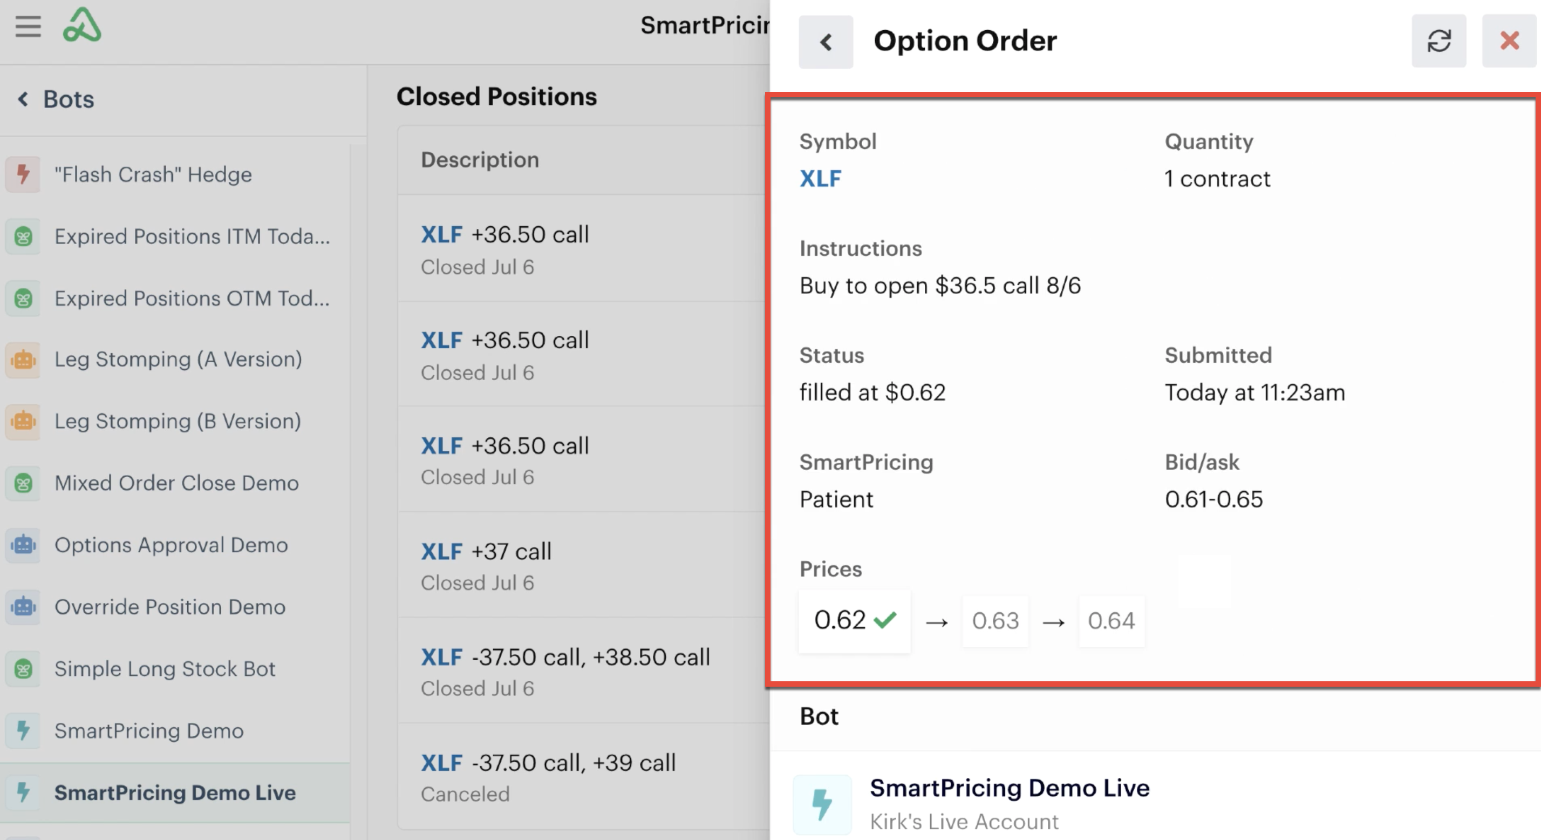
Task: Open the canceled XLF -37.50, +39 call position
Action: 583,776
